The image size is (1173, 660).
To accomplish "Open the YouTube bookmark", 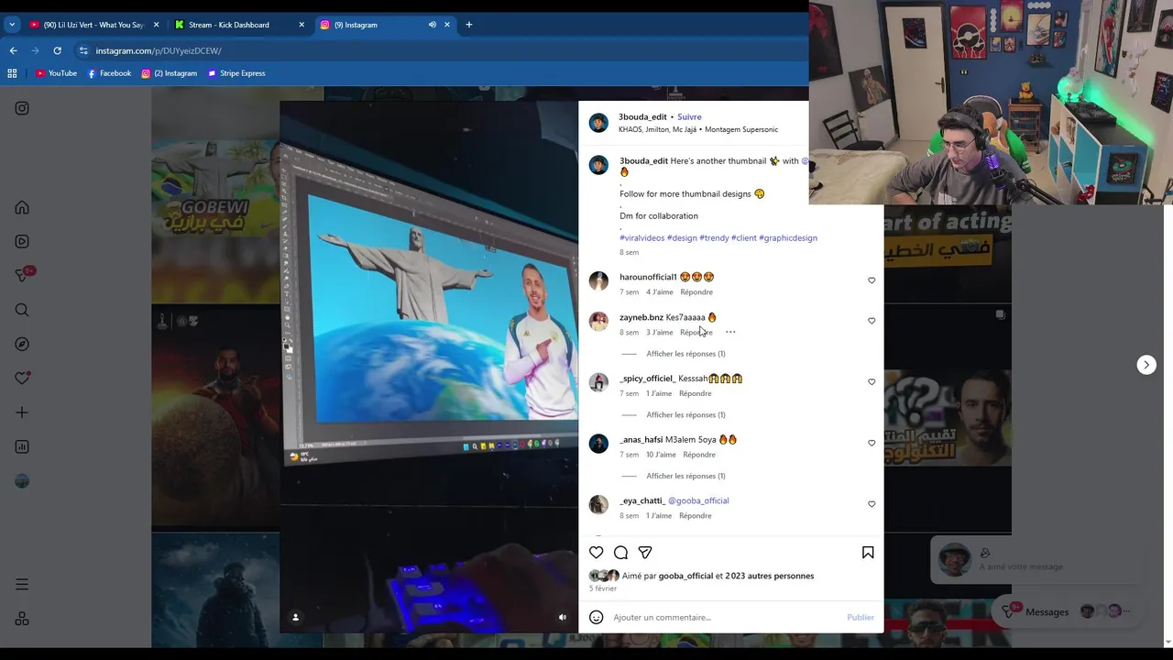I will (x=56, y=73).
